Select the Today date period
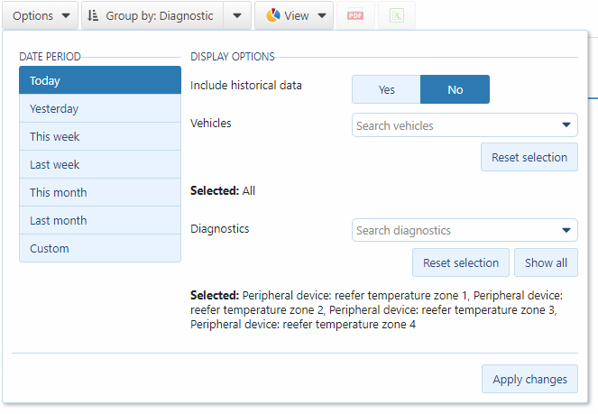Image resolution: width=598 pixels, height=414 pixels. [x=100, y=80]
